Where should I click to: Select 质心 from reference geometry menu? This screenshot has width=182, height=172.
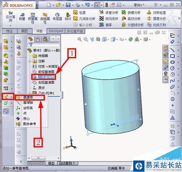point(27,119)
